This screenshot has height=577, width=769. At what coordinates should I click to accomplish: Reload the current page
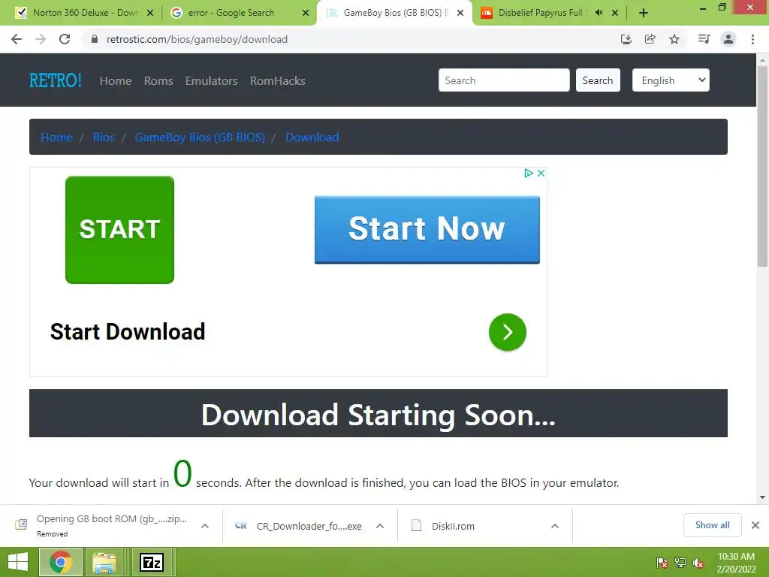coord(65,39)
